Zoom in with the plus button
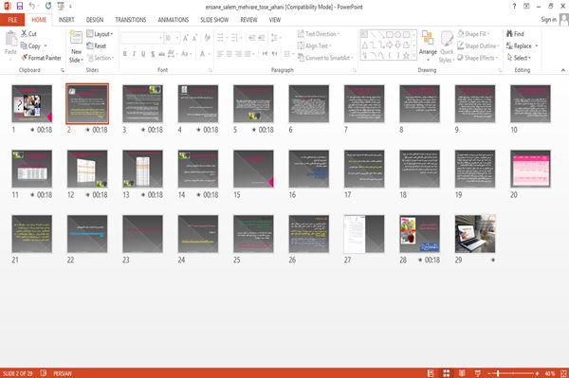Viewport: 569px width, 378px height. pos(537,373)
